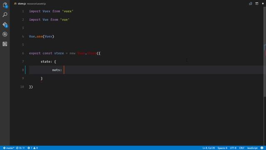The height and width of the screenshot is (150, 266).
Task: Click the const keyword on line 6
Action: (47, 53)
